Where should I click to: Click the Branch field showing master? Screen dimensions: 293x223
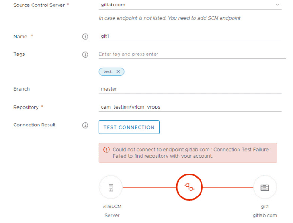(x=190, y=89)
